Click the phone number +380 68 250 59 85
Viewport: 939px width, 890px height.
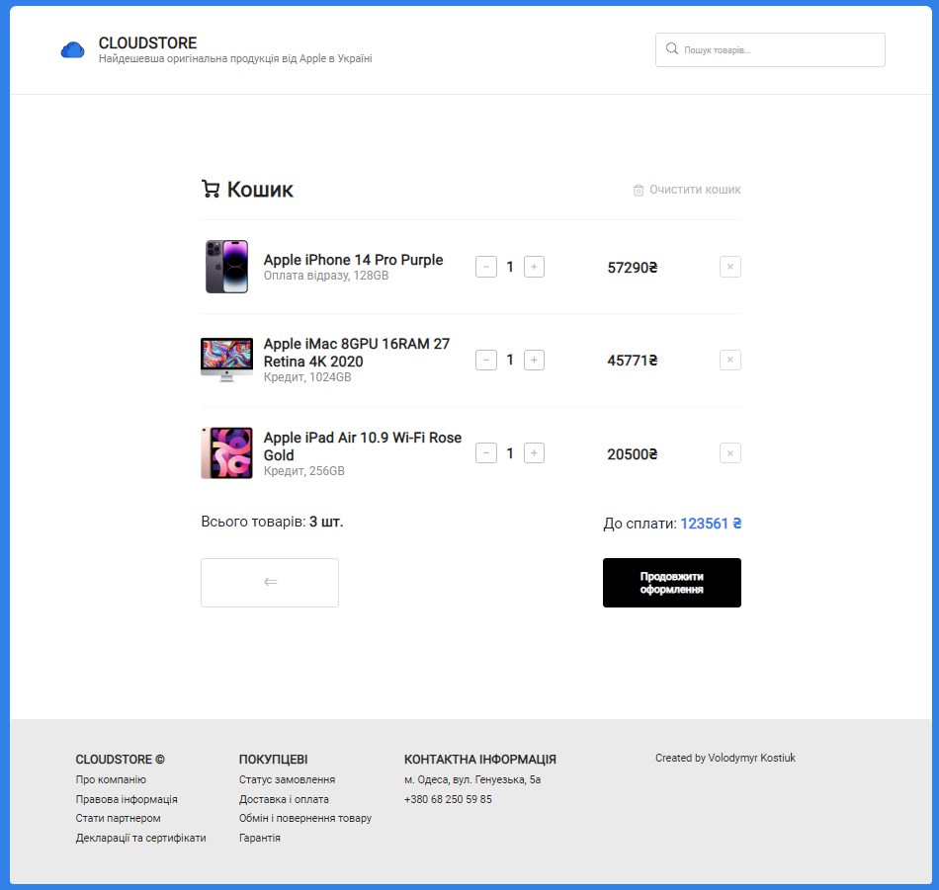pyautogui.click(x=448, y=799)
